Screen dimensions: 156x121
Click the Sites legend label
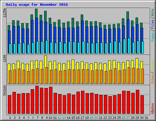(152, 79)
